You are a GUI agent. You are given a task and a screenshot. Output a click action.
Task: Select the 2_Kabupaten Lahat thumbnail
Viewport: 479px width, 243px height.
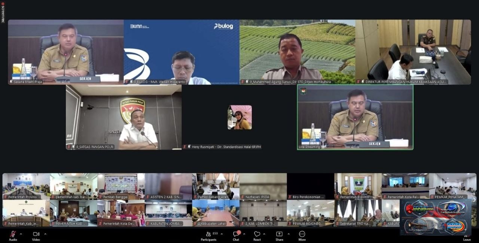click(216, 213)
